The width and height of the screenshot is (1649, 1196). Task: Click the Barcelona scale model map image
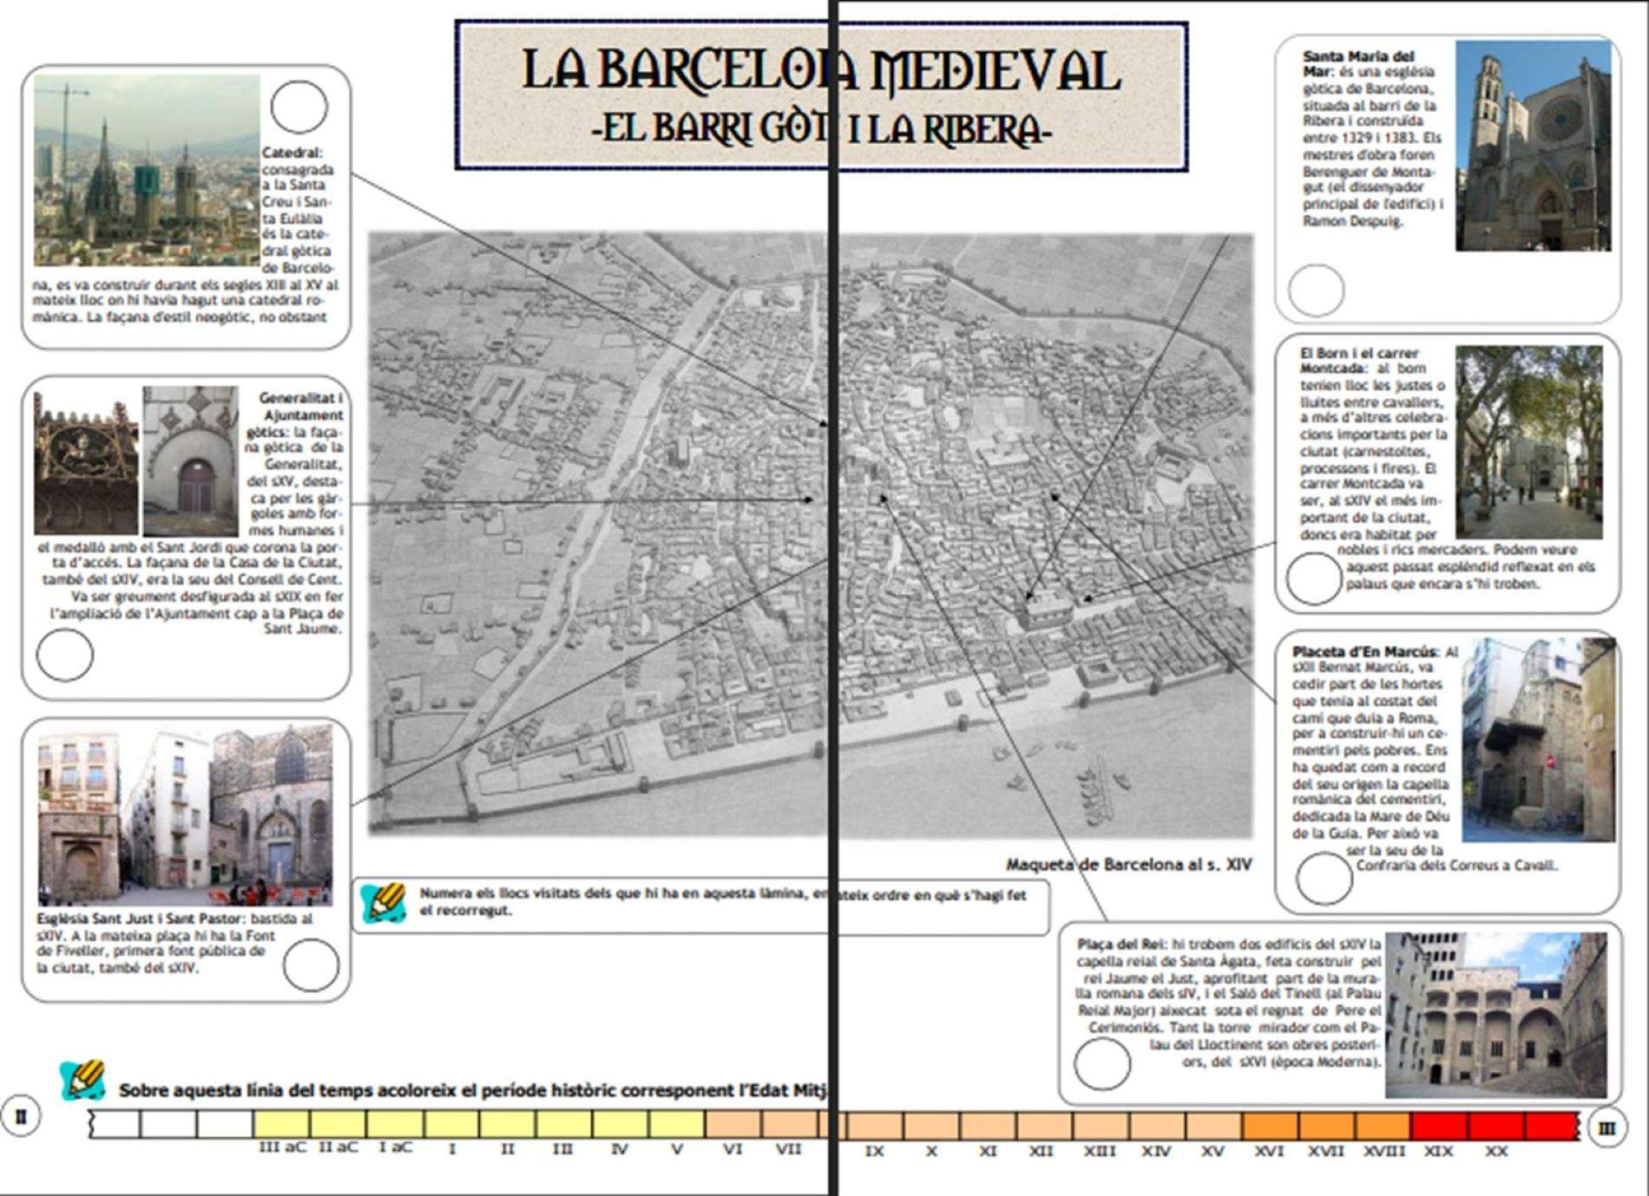[x=811, y=534]
